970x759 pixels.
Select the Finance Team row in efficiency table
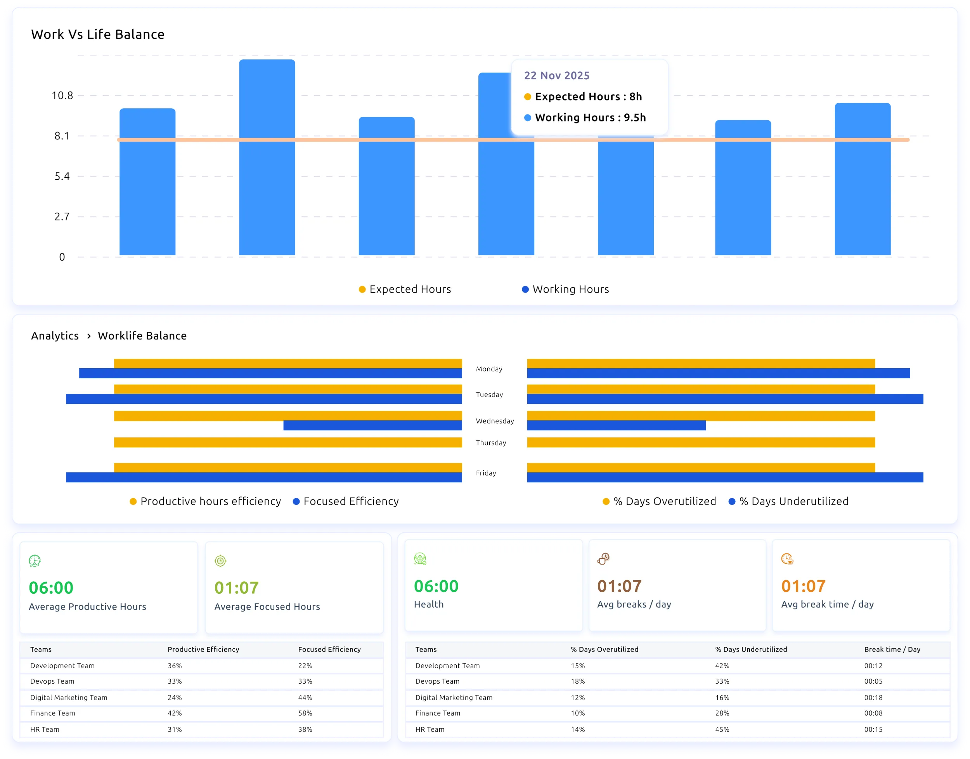pos(52,713)
